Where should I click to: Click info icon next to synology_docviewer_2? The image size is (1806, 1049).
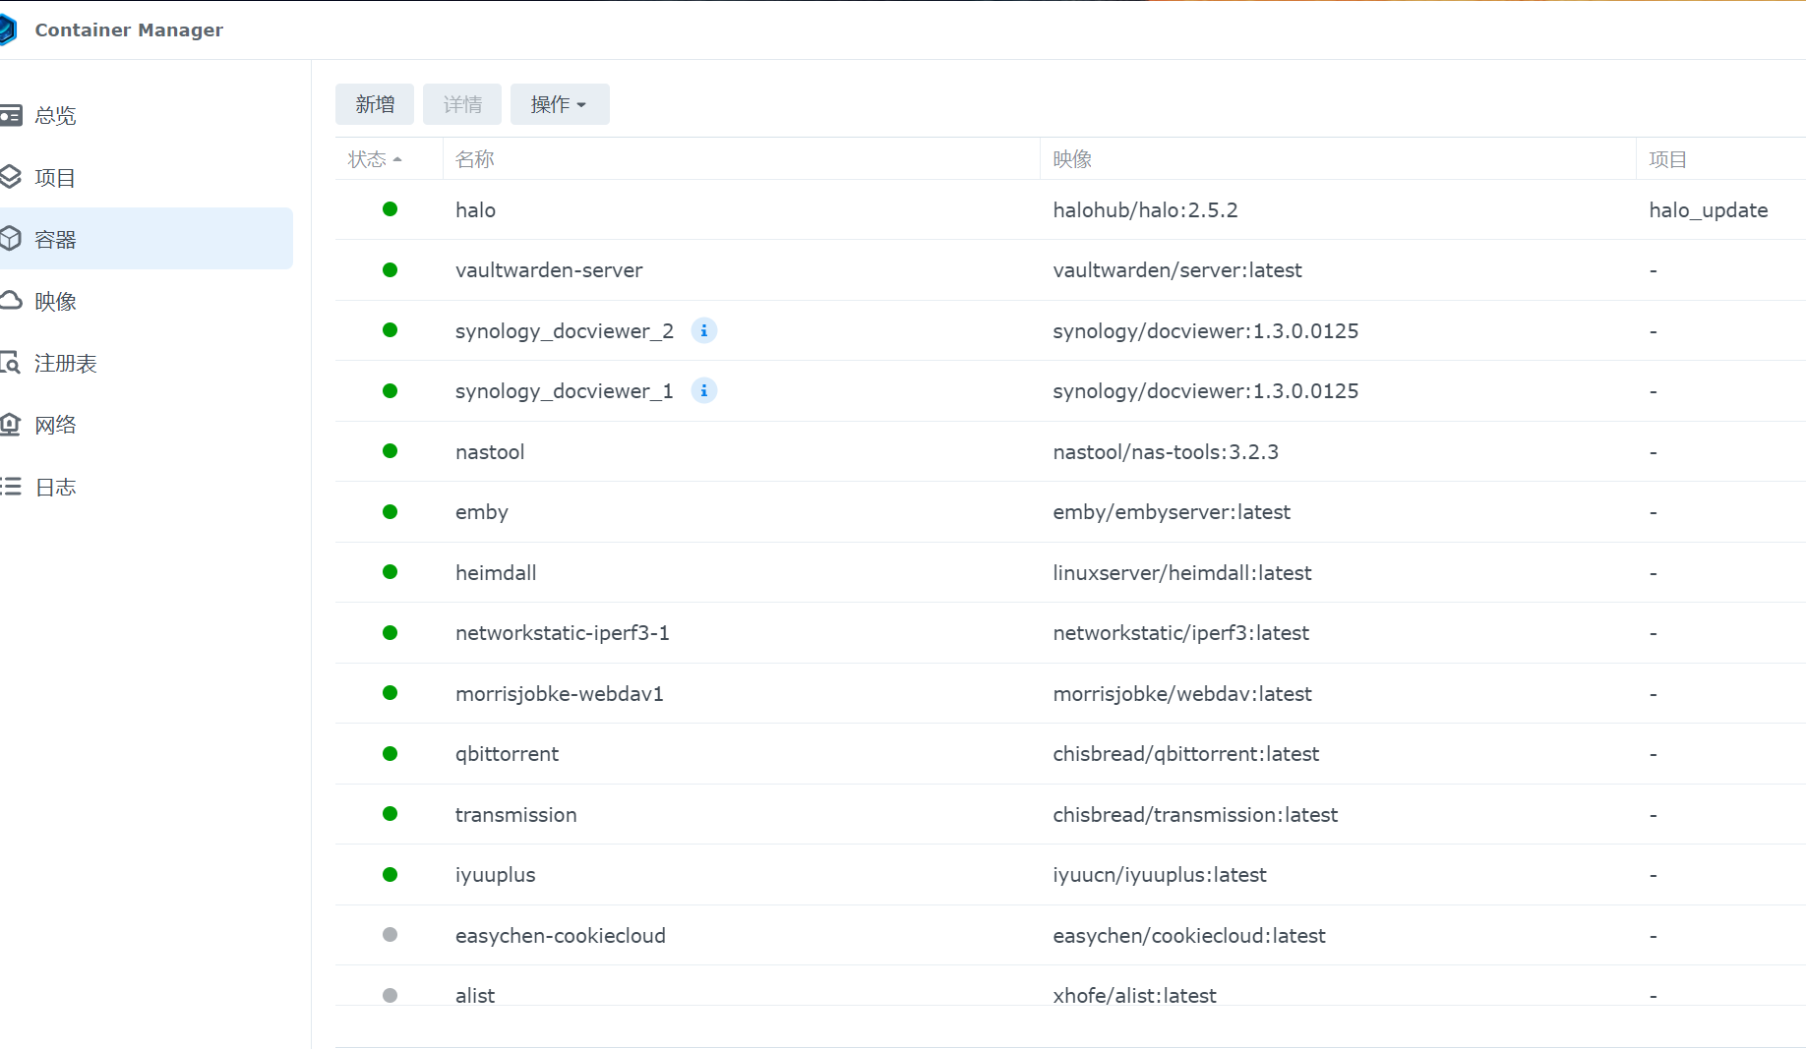tap(704, 330)
